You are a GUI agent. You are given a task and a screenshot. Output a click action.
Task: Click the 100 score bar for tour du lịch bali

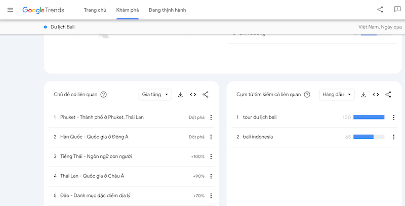tap(369, 117)
